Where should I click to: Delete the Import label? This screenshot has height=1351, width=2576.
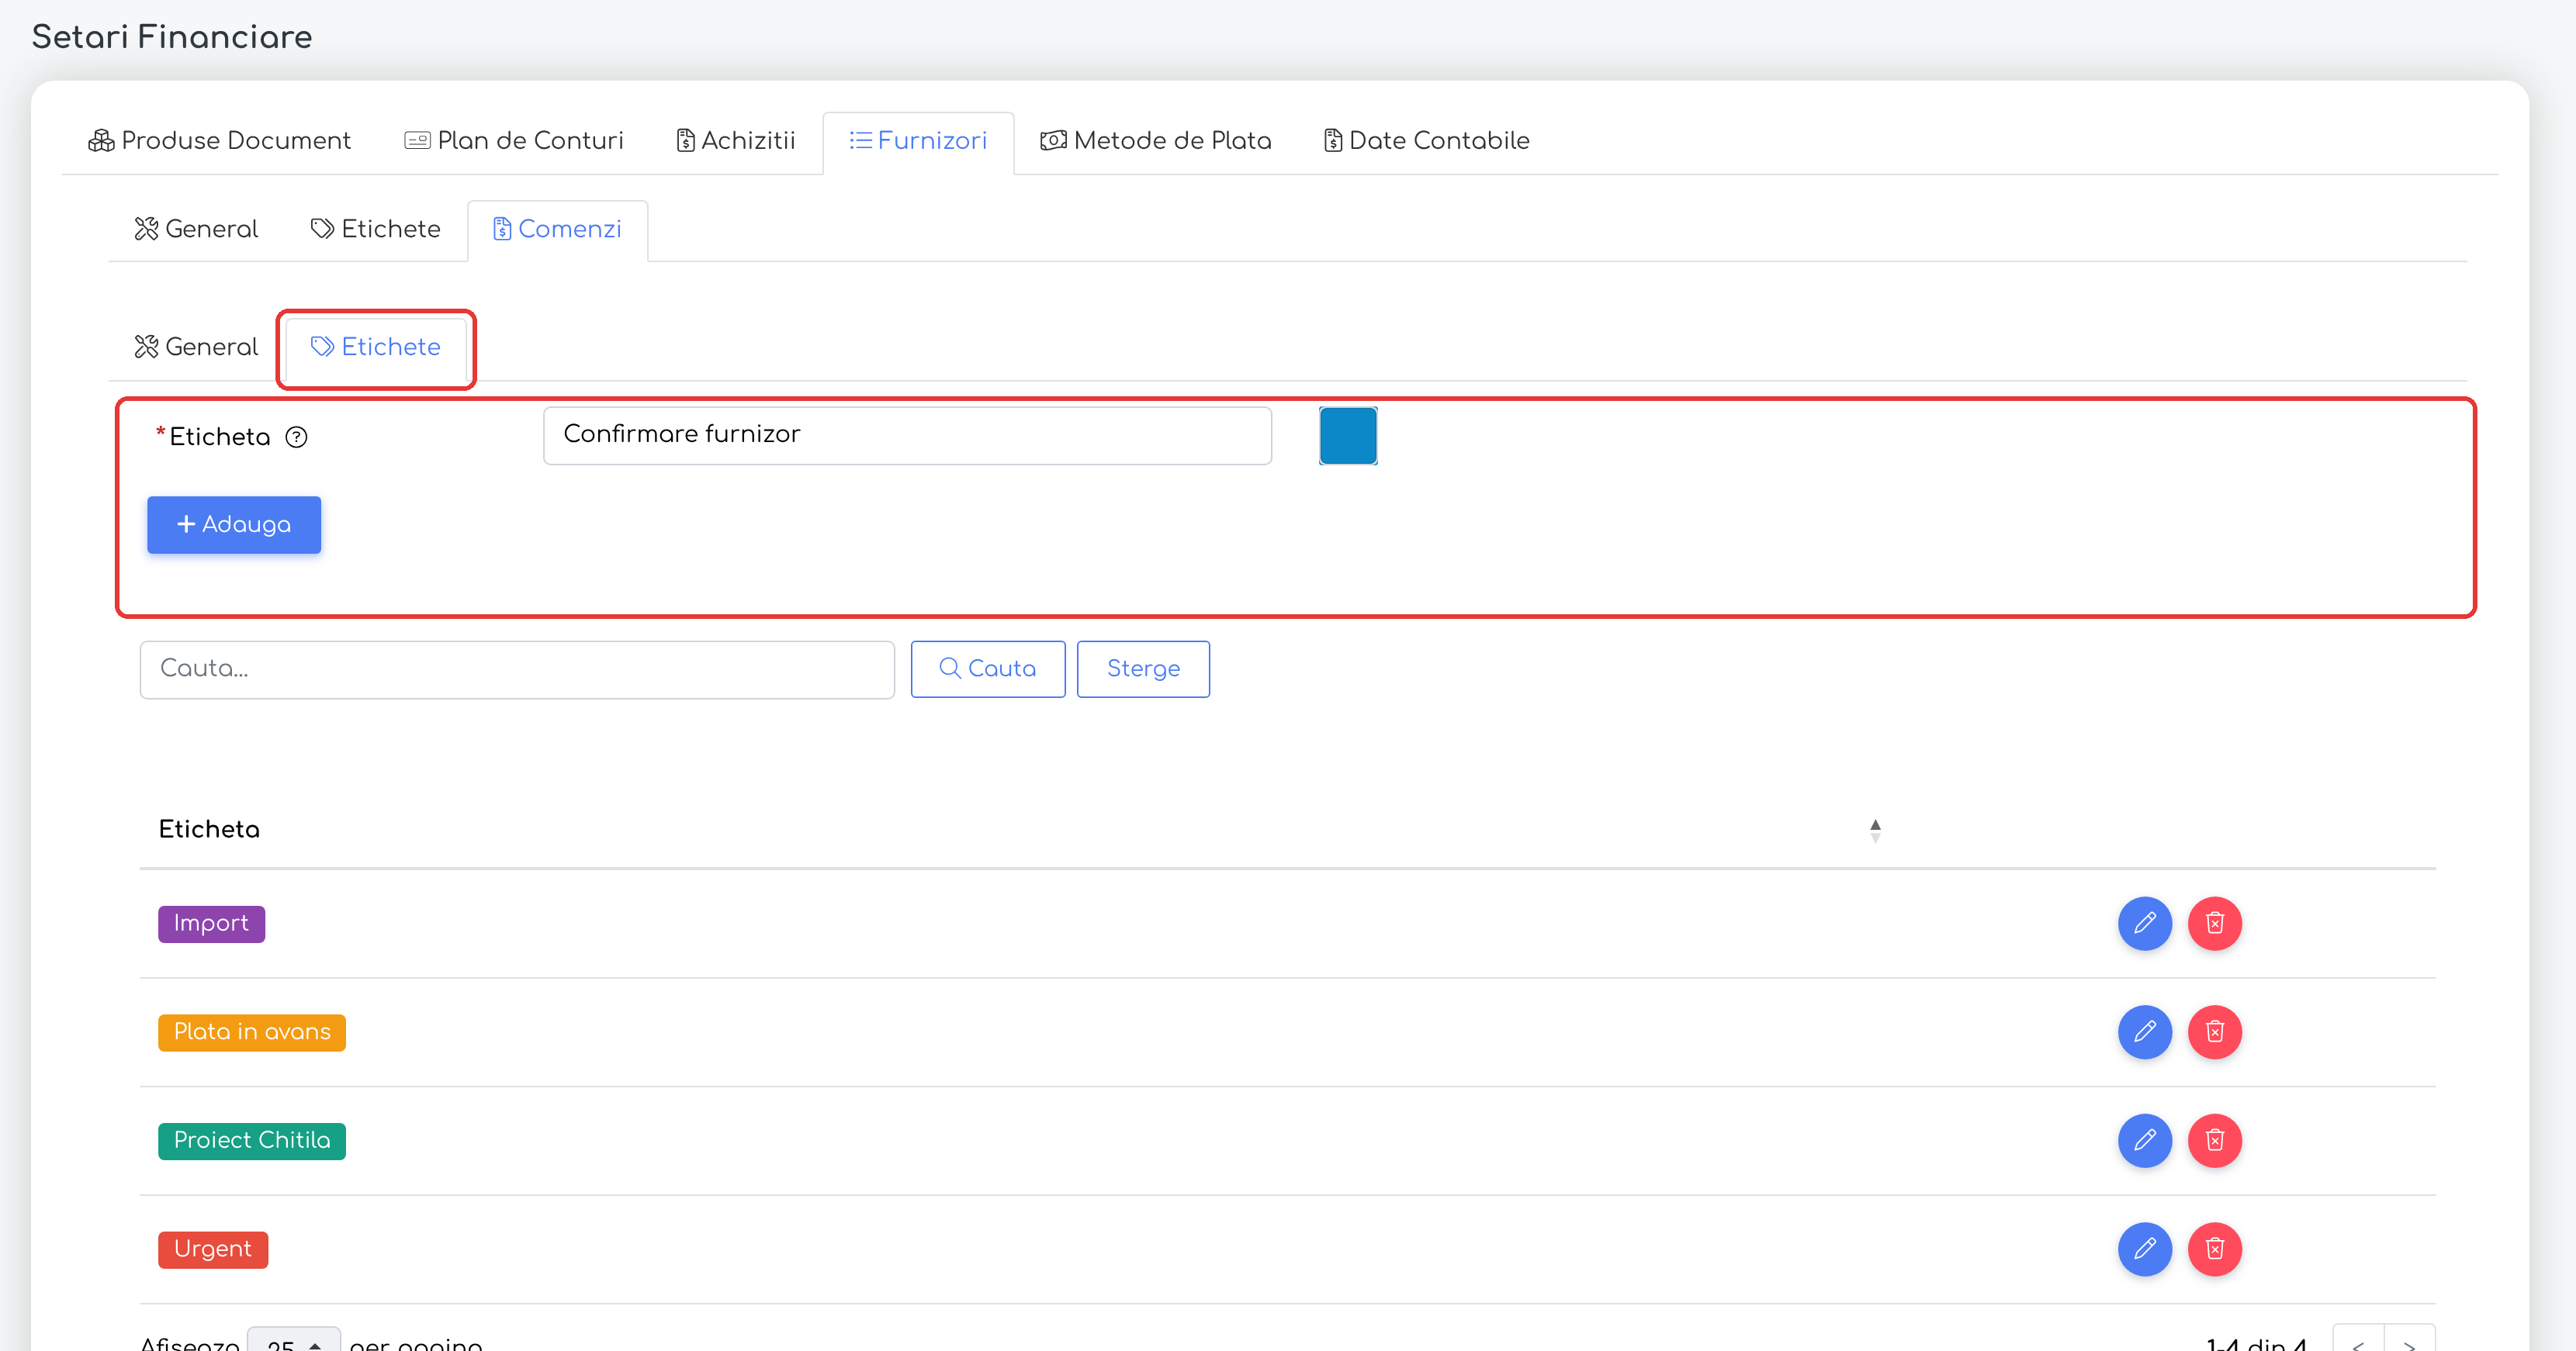[2214, 924]
